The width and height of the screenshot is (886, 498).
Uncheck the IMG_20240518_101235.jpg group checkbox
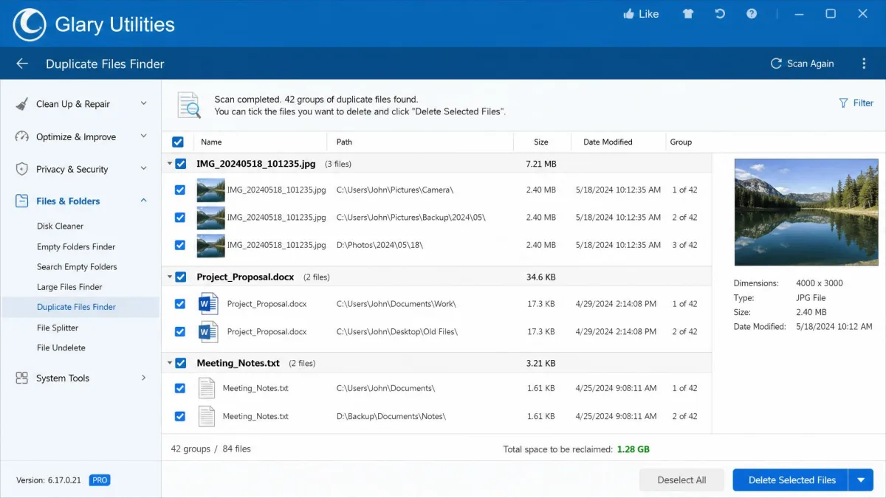181,164
